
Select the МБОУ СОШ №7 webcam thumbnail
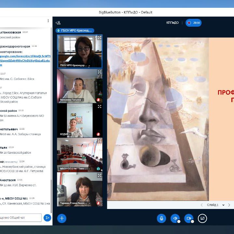80,153
